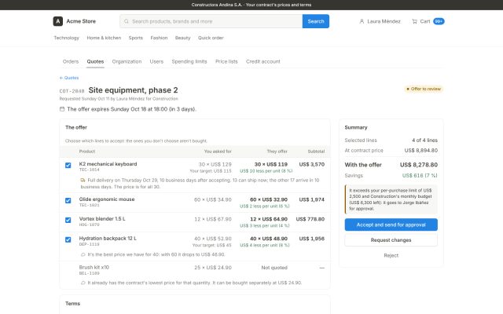Viewport: 503px width, 314px height.
Task: Click Hydration backpack 12 L product name
Action: 108,239
